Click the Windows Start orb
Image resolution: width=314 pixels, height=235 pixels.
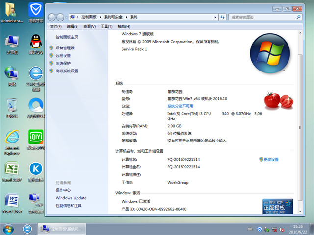coord(8,229)
